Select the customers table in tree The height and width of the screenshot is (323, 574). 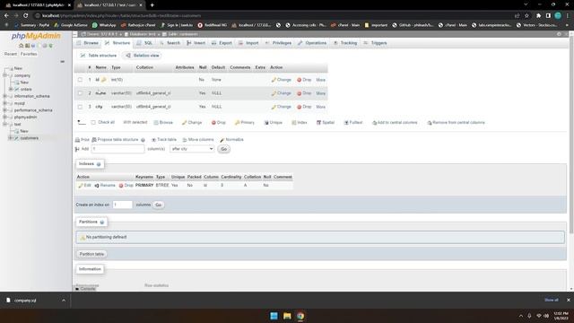(30, 138)
